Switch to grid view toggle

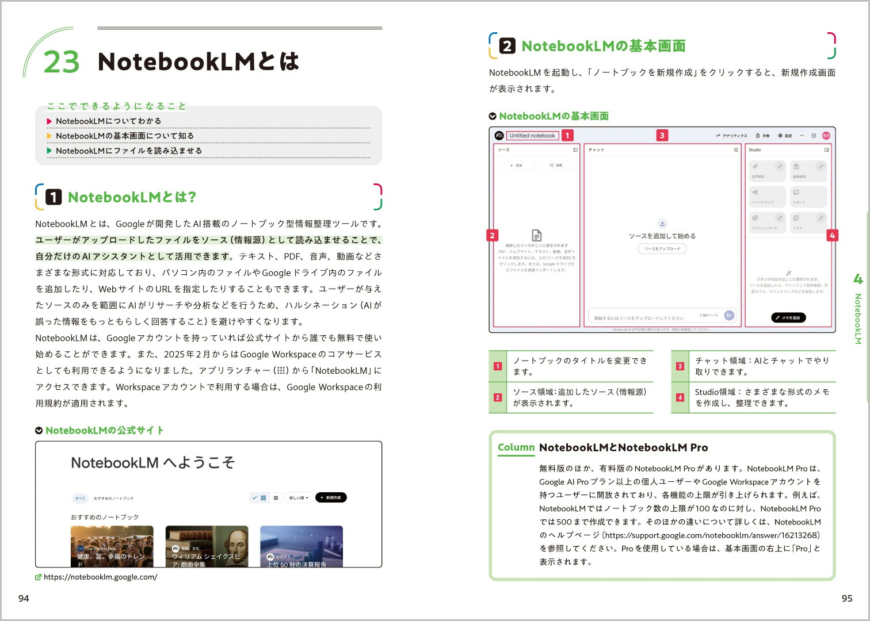pyautogui.click(x=260, y=497)
